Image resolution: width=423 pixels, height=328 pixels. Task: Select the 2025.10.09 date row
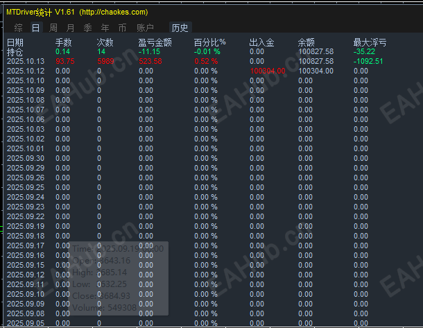click(x=26, y=90)
